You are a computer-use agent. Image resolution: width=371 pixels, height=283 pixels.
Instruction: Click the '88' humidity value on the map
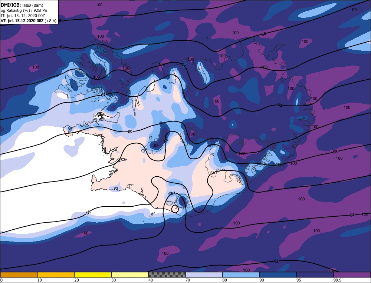pos(70,129)
